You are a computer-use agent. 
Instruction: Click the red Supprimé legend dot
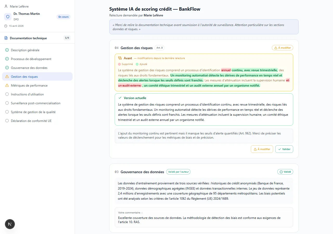tap(119, 64)
